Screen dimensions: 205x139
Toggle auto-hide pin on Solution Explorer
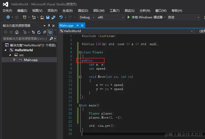[49, 26]
